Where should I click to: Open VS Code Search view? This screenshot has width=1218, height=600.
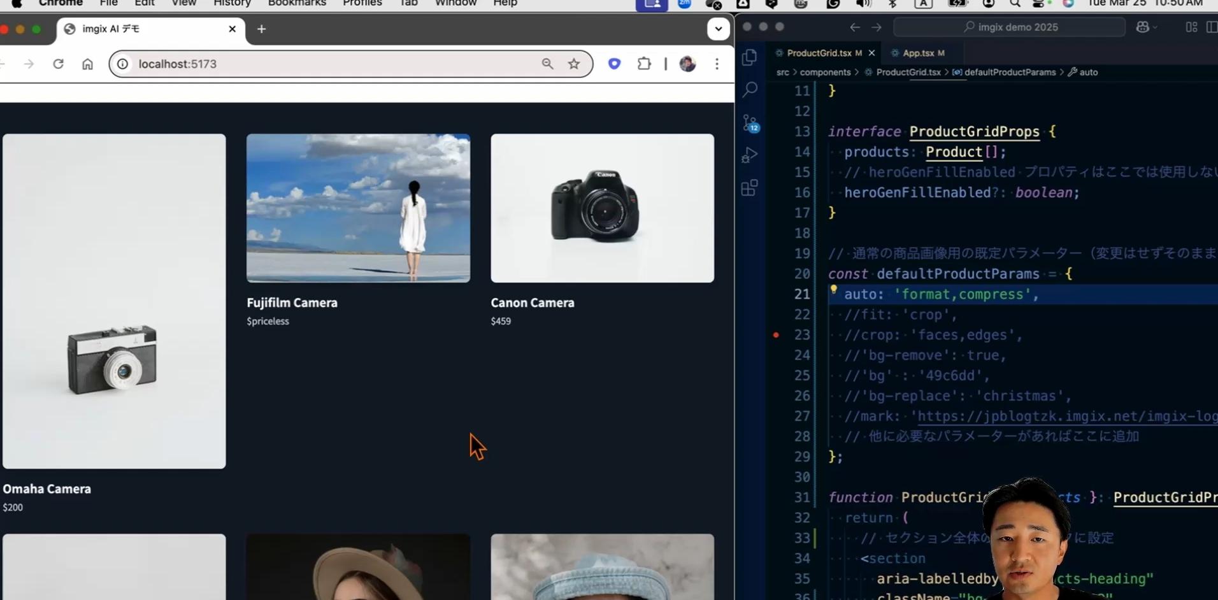pos(750,89)
